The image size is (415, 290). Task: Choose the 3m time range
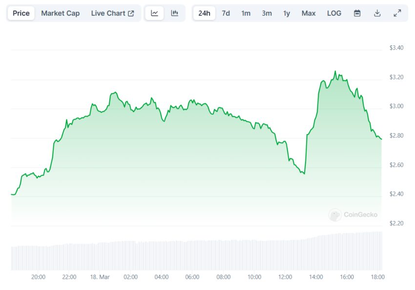coord(267,13)
